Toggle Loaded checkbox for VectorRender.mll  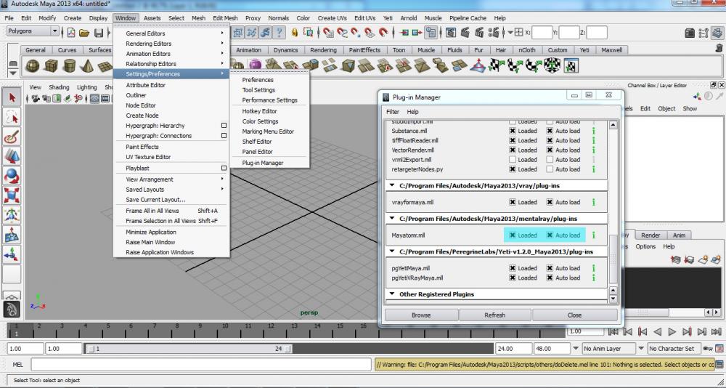513,150
